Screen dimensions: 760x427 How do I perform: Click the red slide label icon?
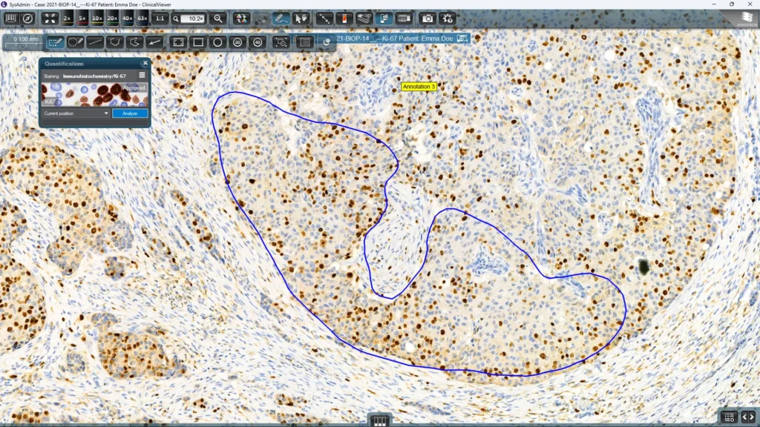344,19
